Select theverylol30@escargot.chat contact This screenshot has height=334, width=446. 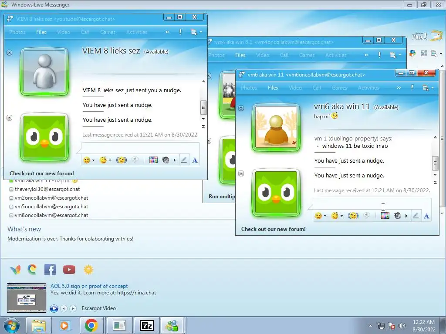[x=47, y=189]
